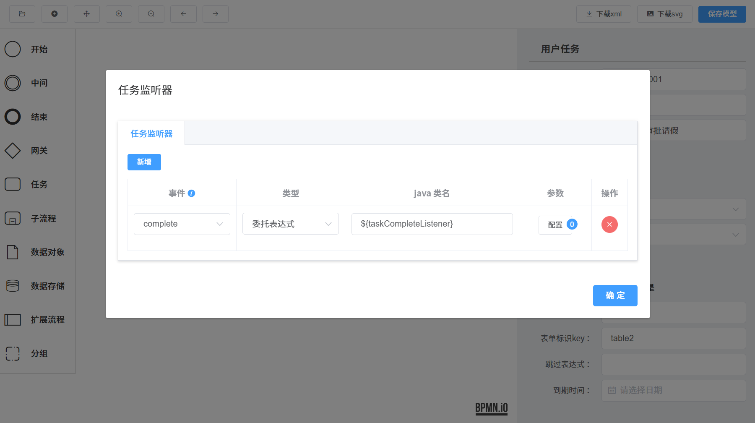Select the End event (结束) icon

[13, 117]
